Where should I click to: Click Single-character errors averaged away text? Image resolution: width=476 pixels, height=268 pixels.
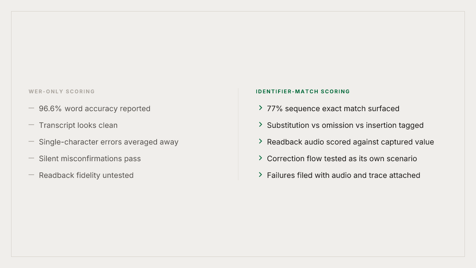[x=109, y=142]
